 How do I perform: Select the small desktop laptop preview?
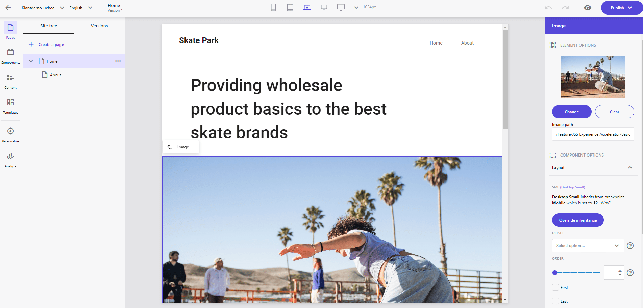tap(307, 7)
